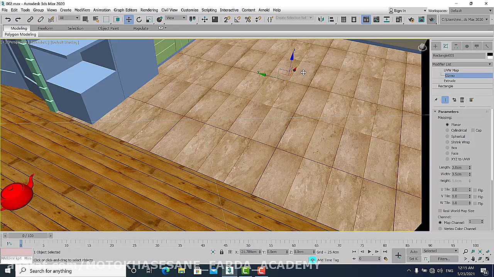This screenshot has width=494, height=277.
Task: Remove modifier from stack with trash icon
Action: (462, 100)
